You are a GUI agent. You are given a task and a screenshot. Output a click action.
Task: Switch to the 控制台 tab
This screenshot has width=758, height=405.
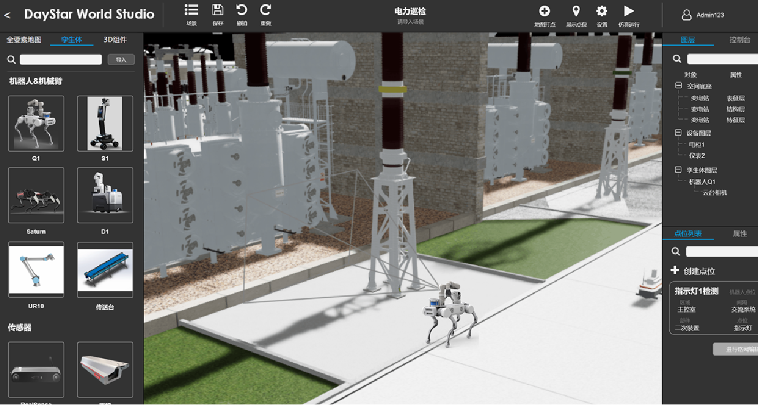click(x=739, y=40)
